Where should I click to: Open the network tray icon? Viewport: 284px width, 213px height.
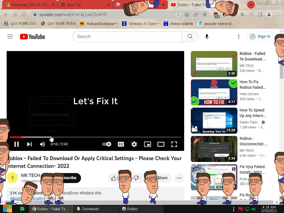[x=247, y=209]
